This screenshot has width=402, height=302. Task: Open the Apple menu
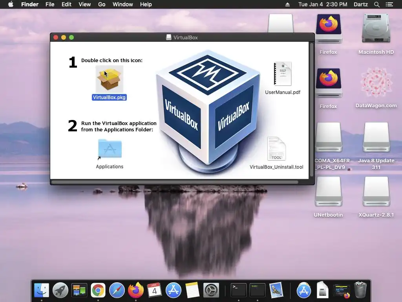pos(11,4)
